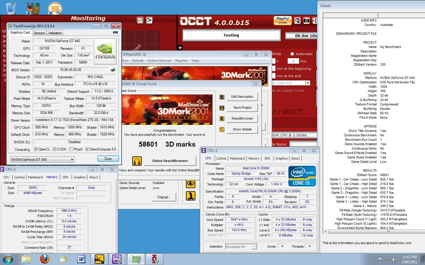Click the PayPal Donate button in OCCT
Screen dimensions: 425x265
tap(283, 20)
